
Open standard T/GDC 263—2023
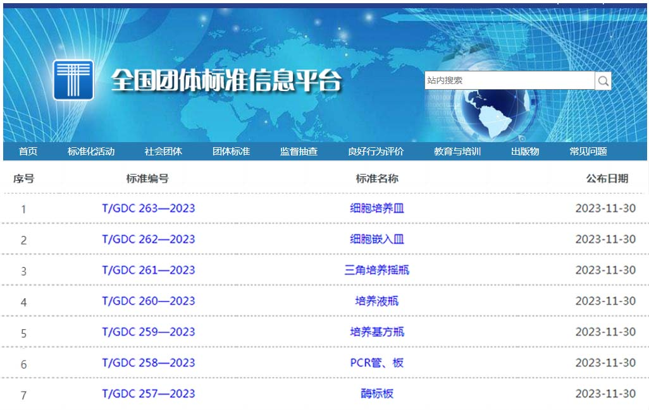(x=148, y=208)
